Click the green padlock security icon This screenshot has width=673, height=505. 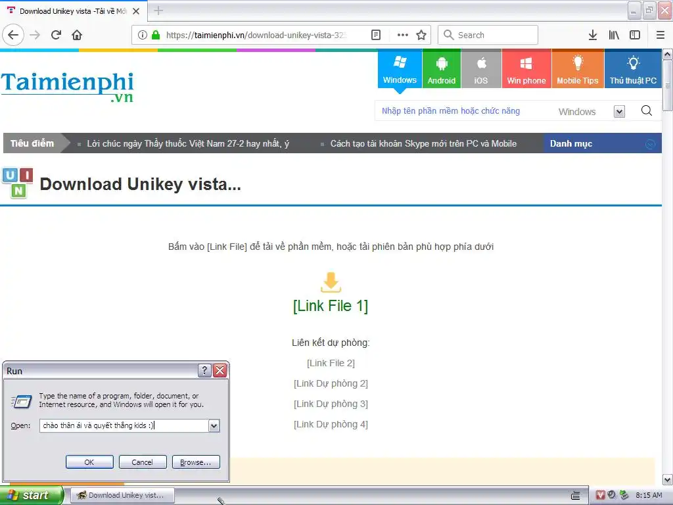coord(156,35)
